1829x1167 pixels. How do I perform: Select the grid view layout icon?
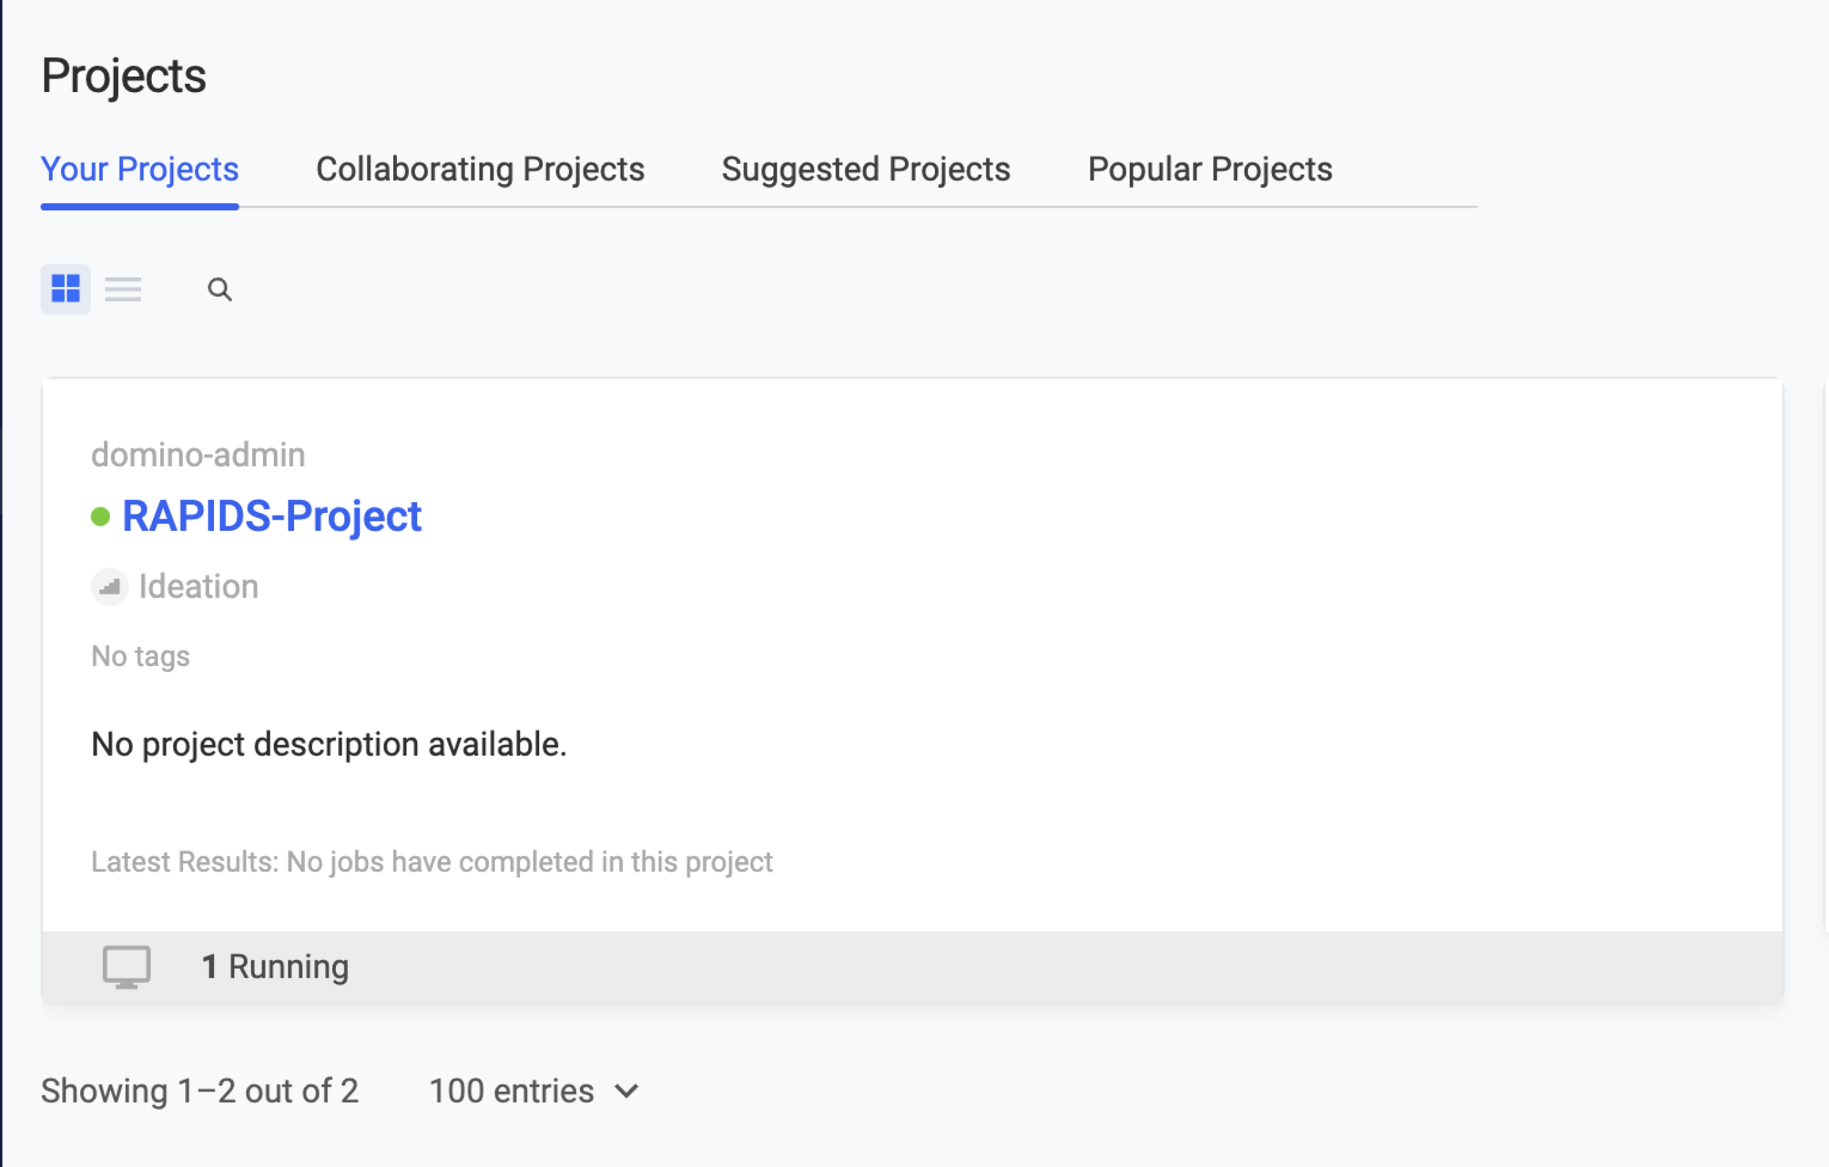pyautogui.click(x=65, y=288)
